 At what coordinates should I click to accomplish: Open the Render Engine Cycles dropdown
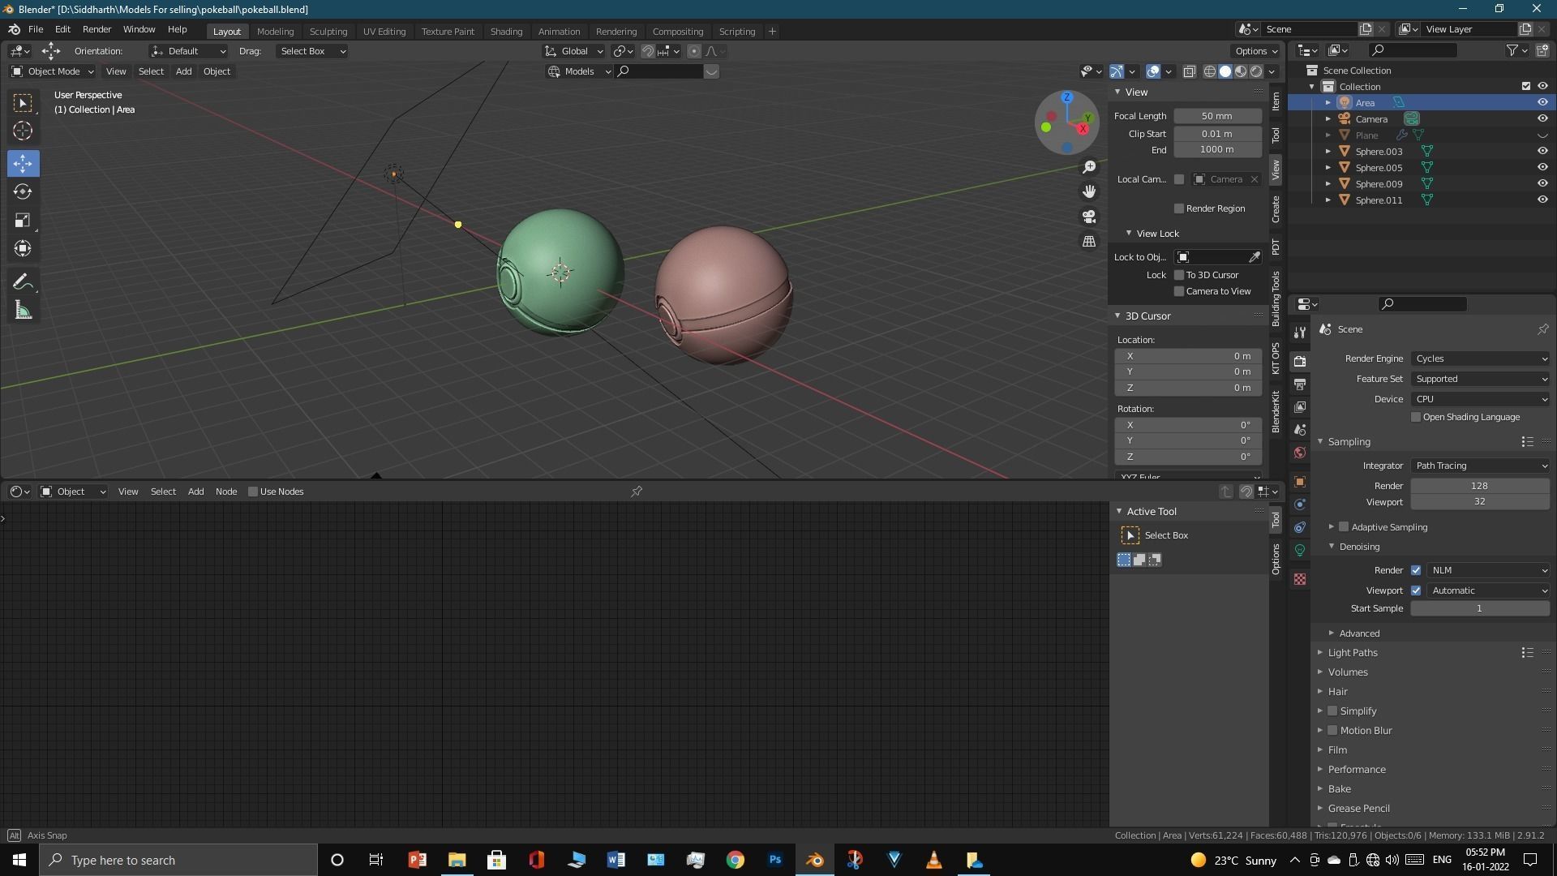pyautogui.click(x=1480, y=359)
